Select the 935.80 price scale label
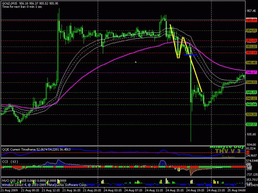Screen dimensions: 258x193 [251, 134]
